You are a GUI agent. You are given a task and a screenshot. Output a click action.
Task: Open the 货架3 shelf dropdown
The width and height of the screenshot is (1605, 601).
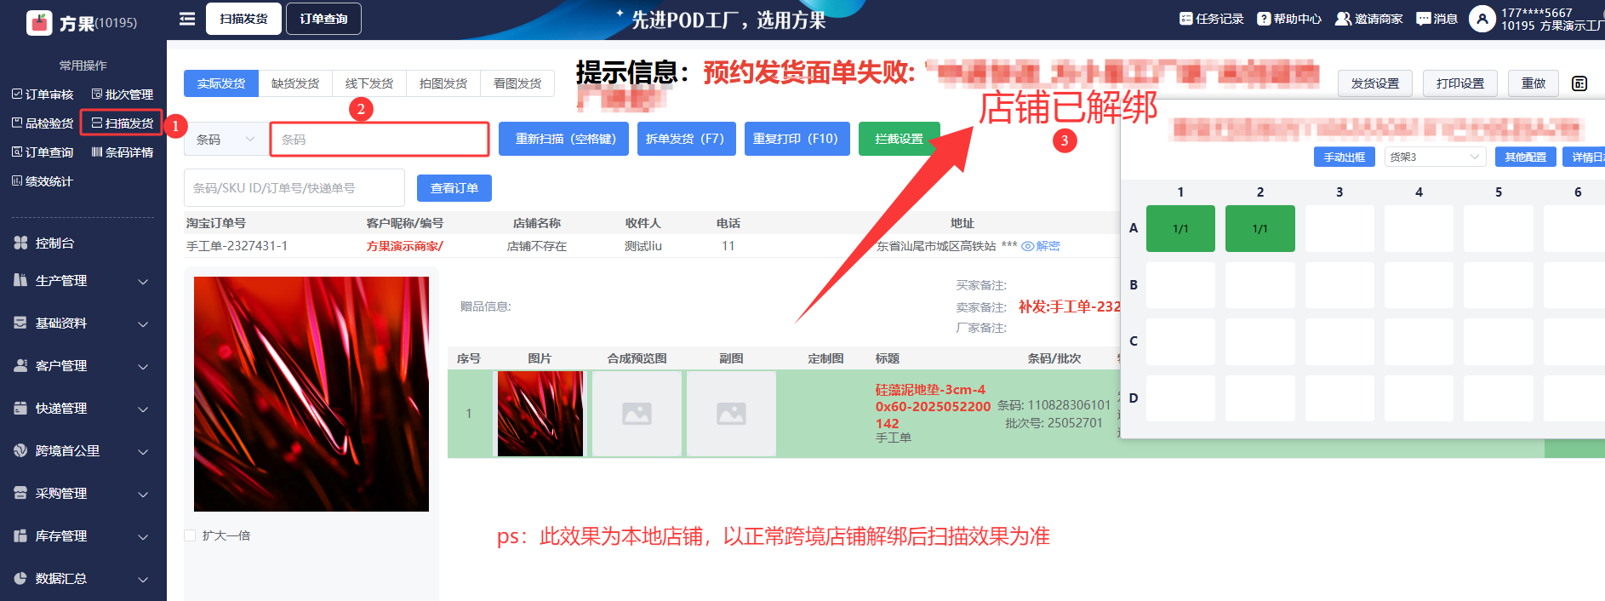(1435, 157)
